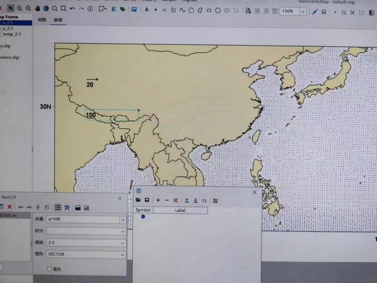This screenshot has height=283, width=377.
Task: Select the add text label tool
Action: [147, 9]
